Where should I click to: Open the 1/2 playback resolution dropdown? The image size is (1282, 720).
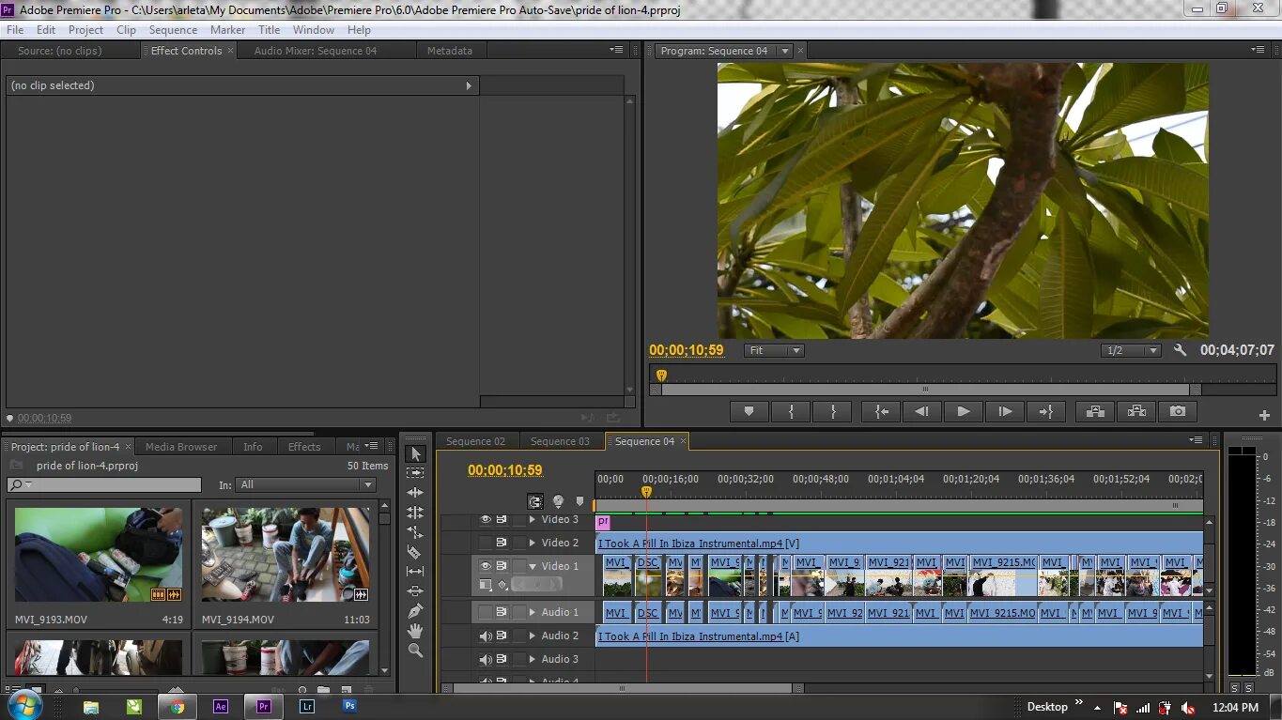point(1131,350)
